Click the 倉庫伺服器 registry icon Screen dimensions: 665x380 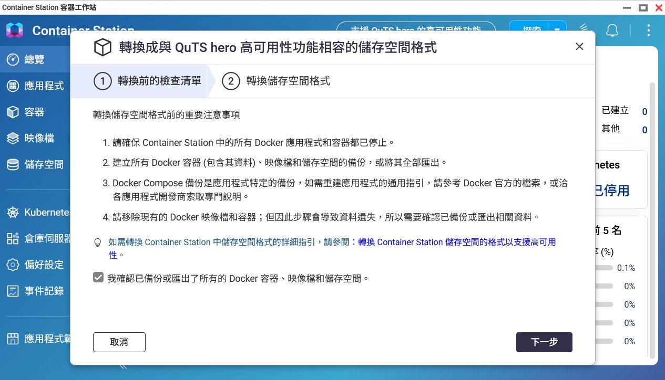click(x=13, y=239)
